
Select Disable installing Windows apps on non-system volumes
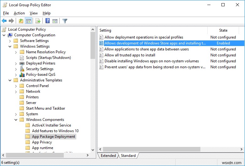click(152, 61)
